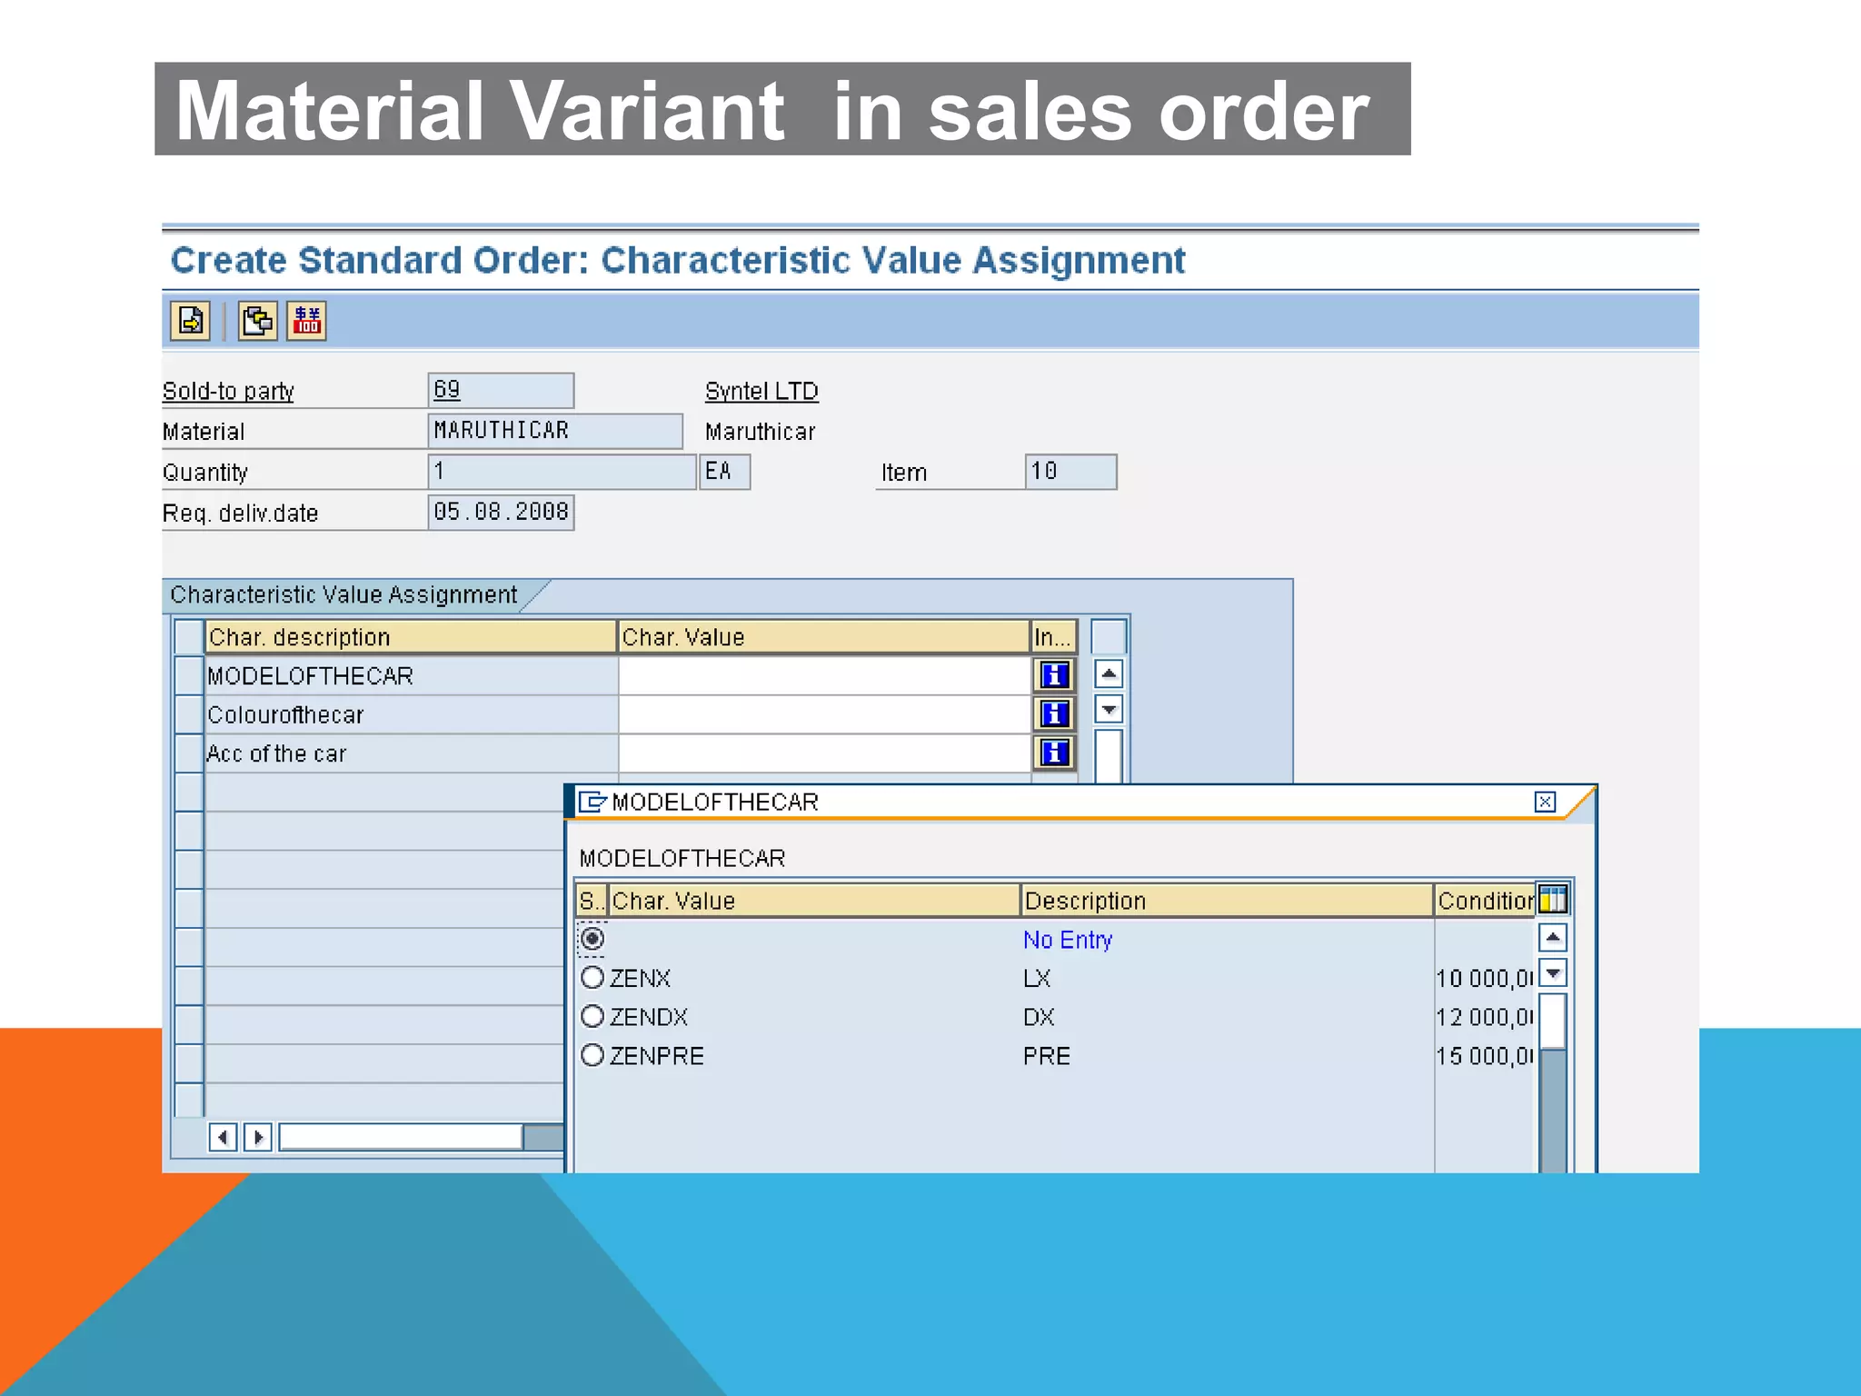Click the 10 000,00 condition value
This screenshot has height=1396, width=1861.
coord(1485,978)
